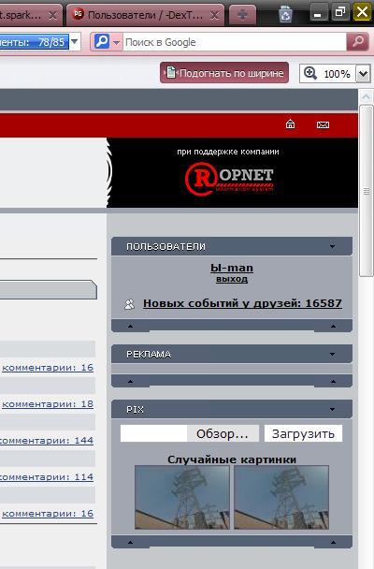Open the 100% zoom dropdown
The height and width of the screenshot is (569, 374).
(363, 74)
